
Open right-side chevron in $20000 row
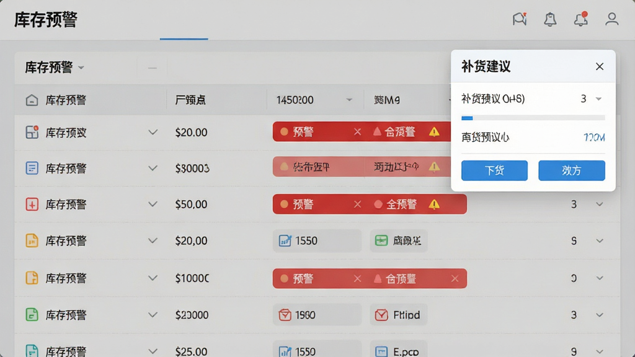point(600,314)
